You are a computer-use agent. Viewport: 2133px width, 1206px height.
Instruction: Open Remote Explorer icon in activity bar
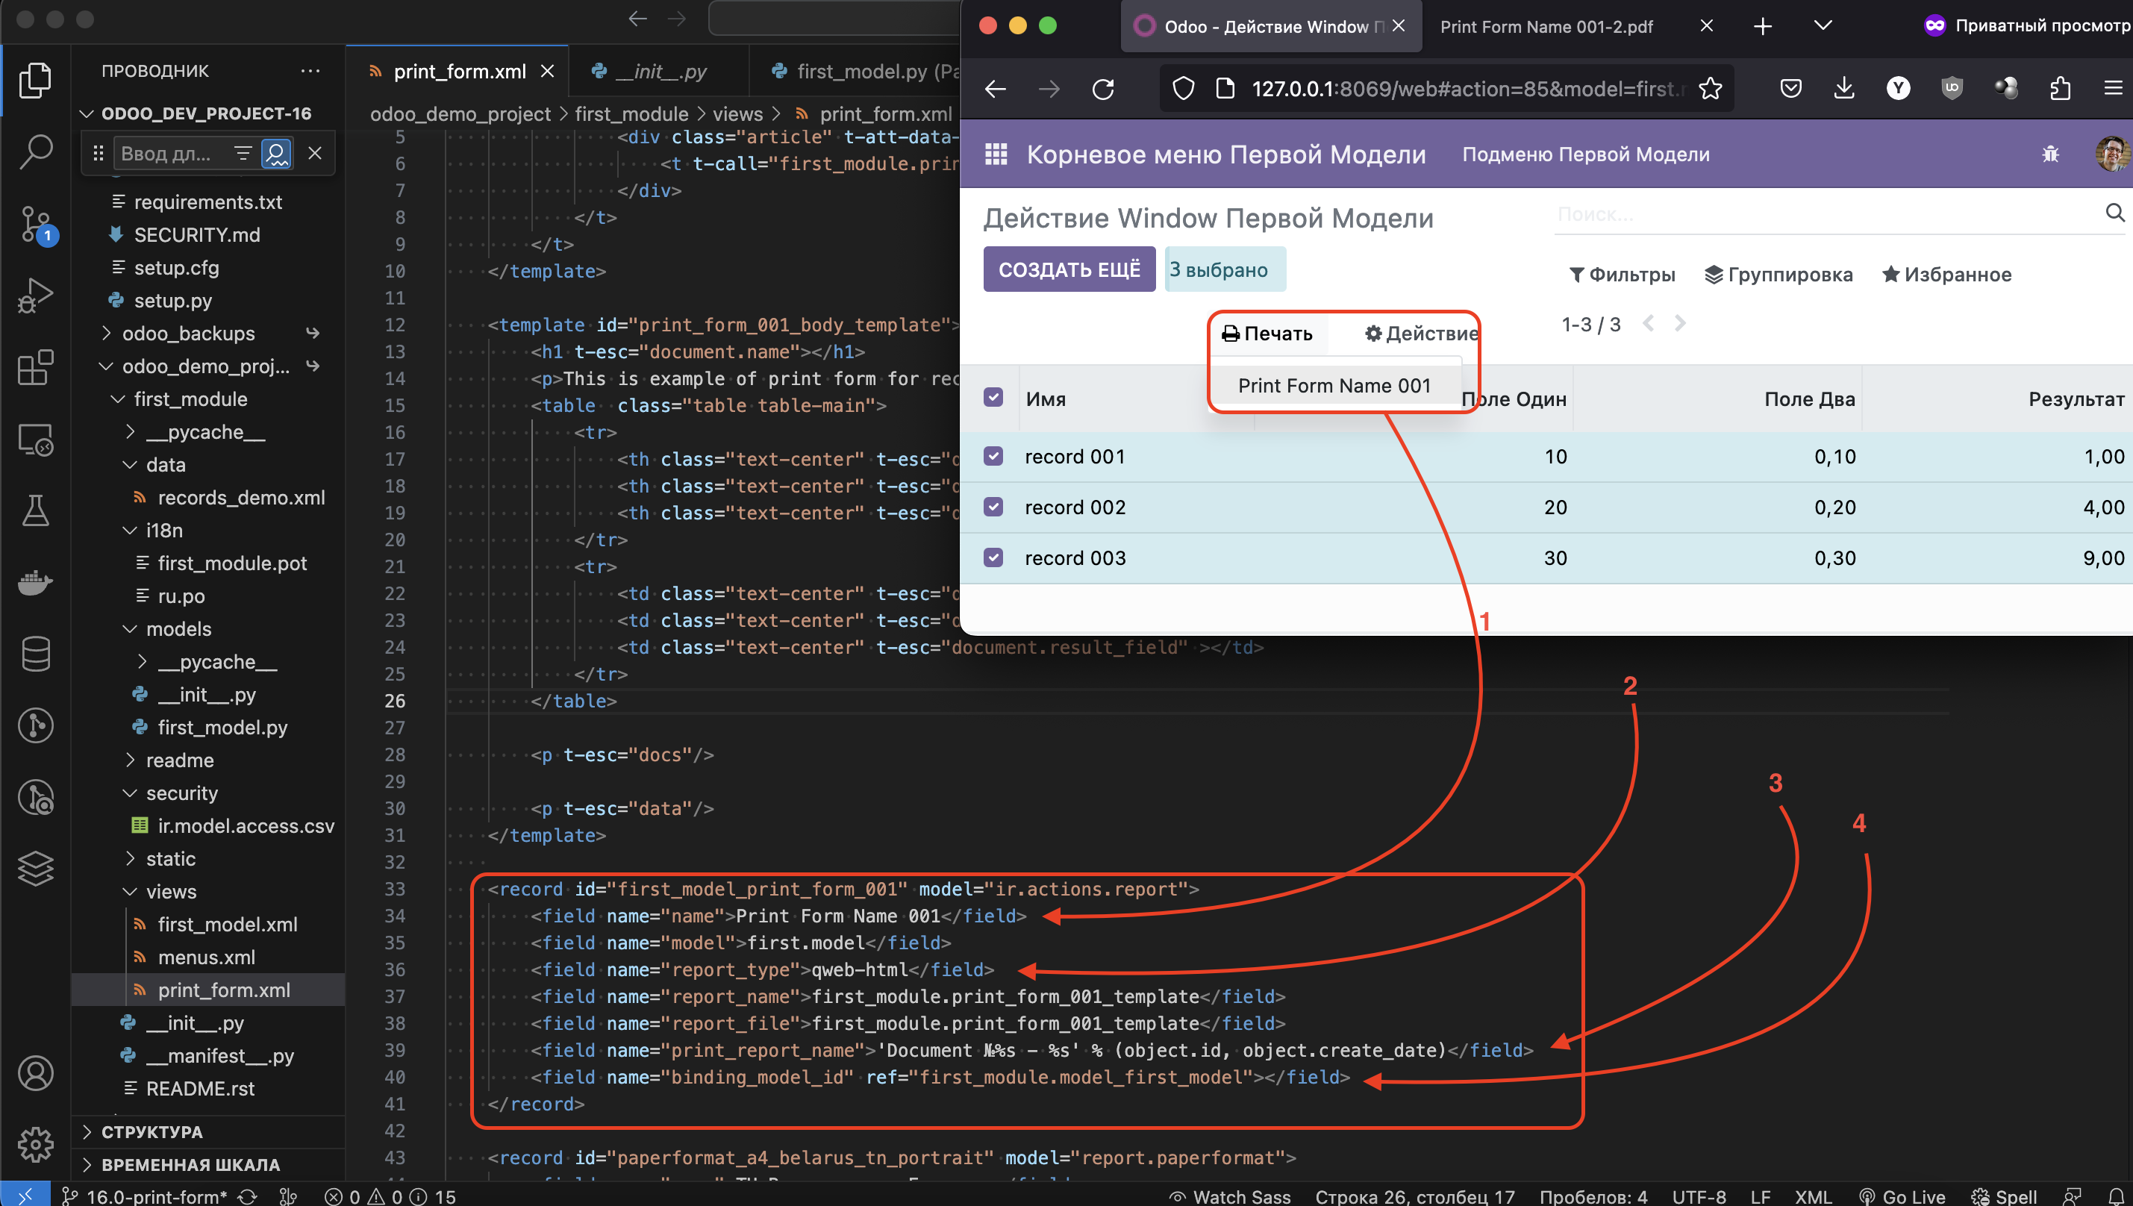coord(35,440)
